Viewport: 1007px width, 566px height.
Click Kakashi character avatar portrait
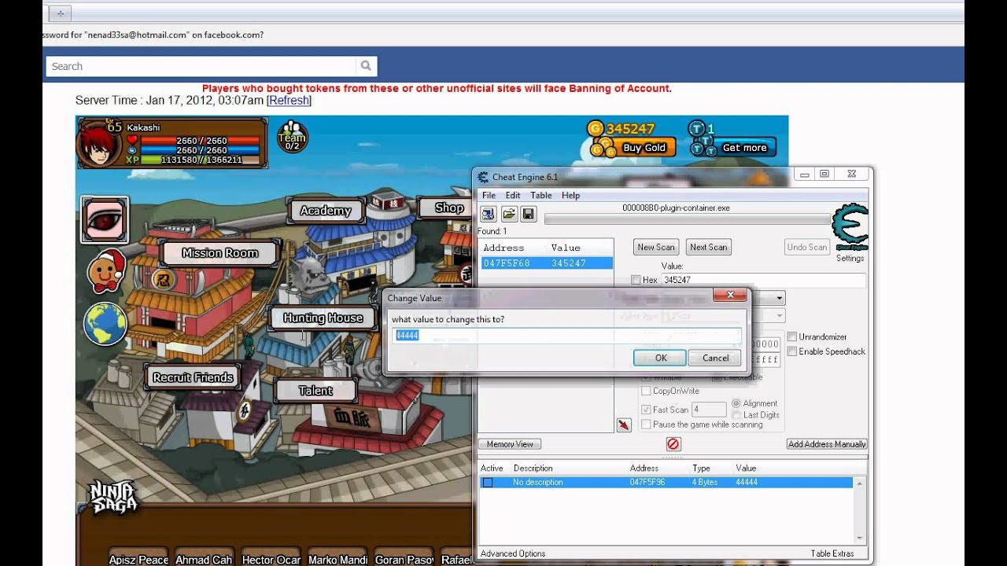[98, 144]
